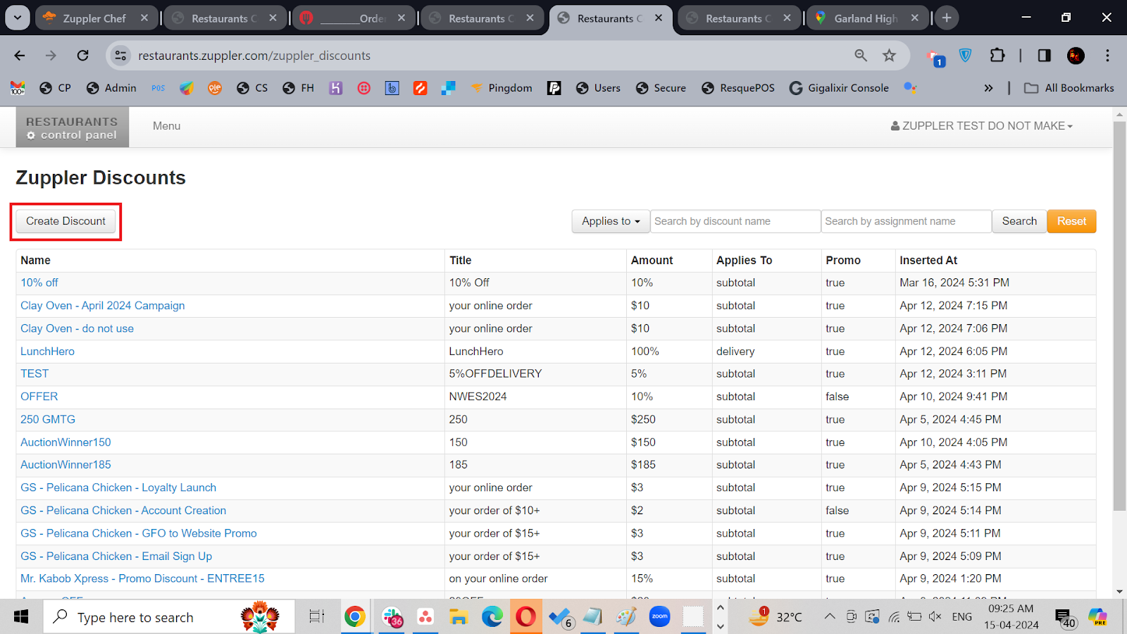The height and width of the screenshot is (634, 1127).
Task: Open the zoom magnifier in the address bar
Action: [861, 56]
